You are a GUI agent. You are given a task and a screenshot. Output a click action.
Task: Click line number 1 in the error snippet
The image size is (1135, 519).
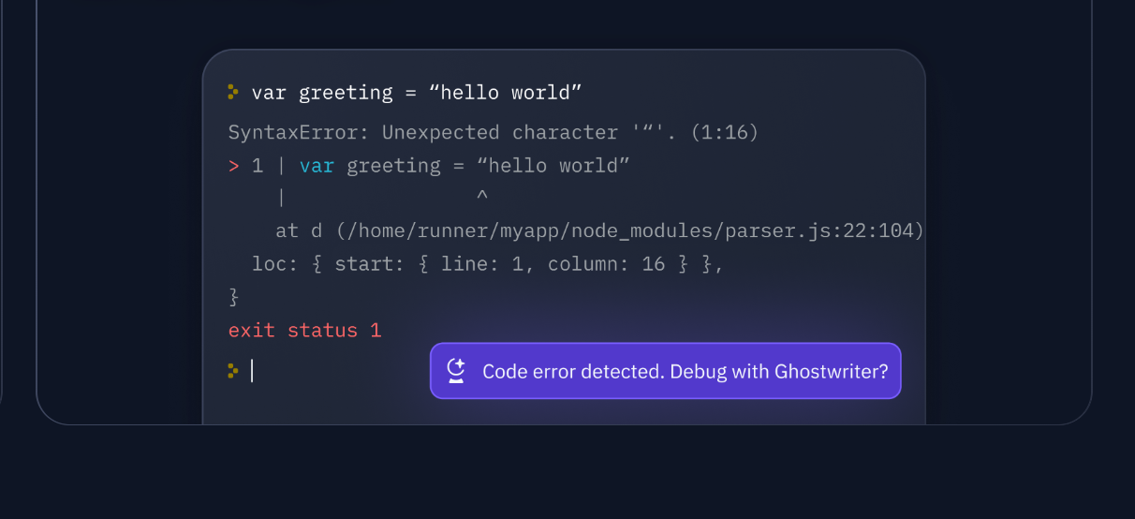point(258,166)
